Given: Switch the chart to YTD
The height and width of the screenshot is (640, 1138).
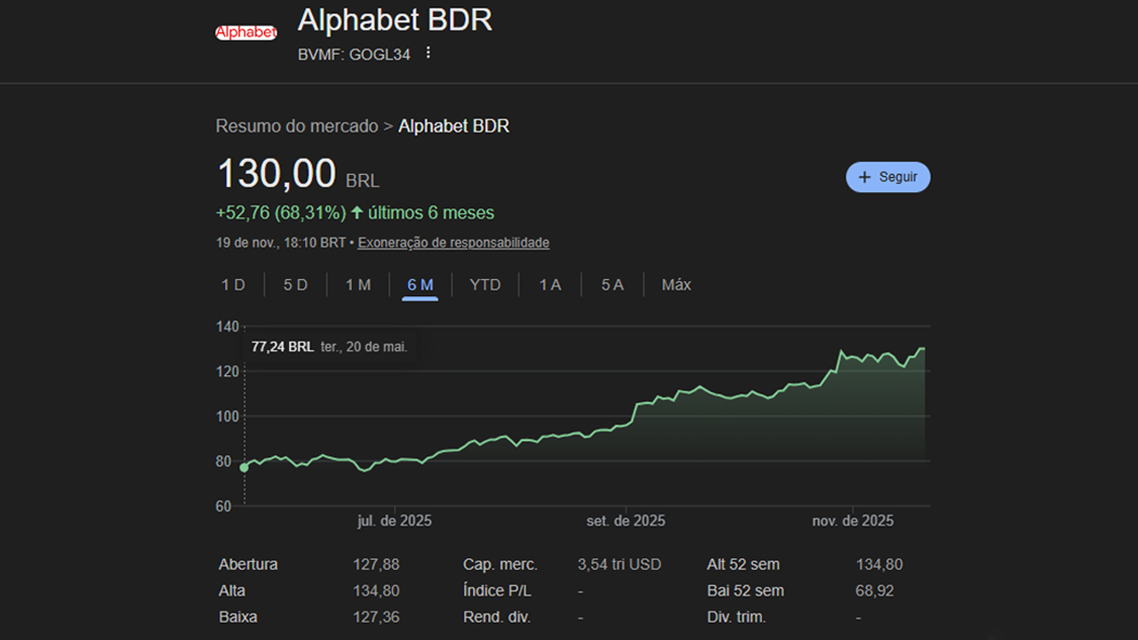Looking at the screenshot, I should pyautogui.click(x=485, y=285).
